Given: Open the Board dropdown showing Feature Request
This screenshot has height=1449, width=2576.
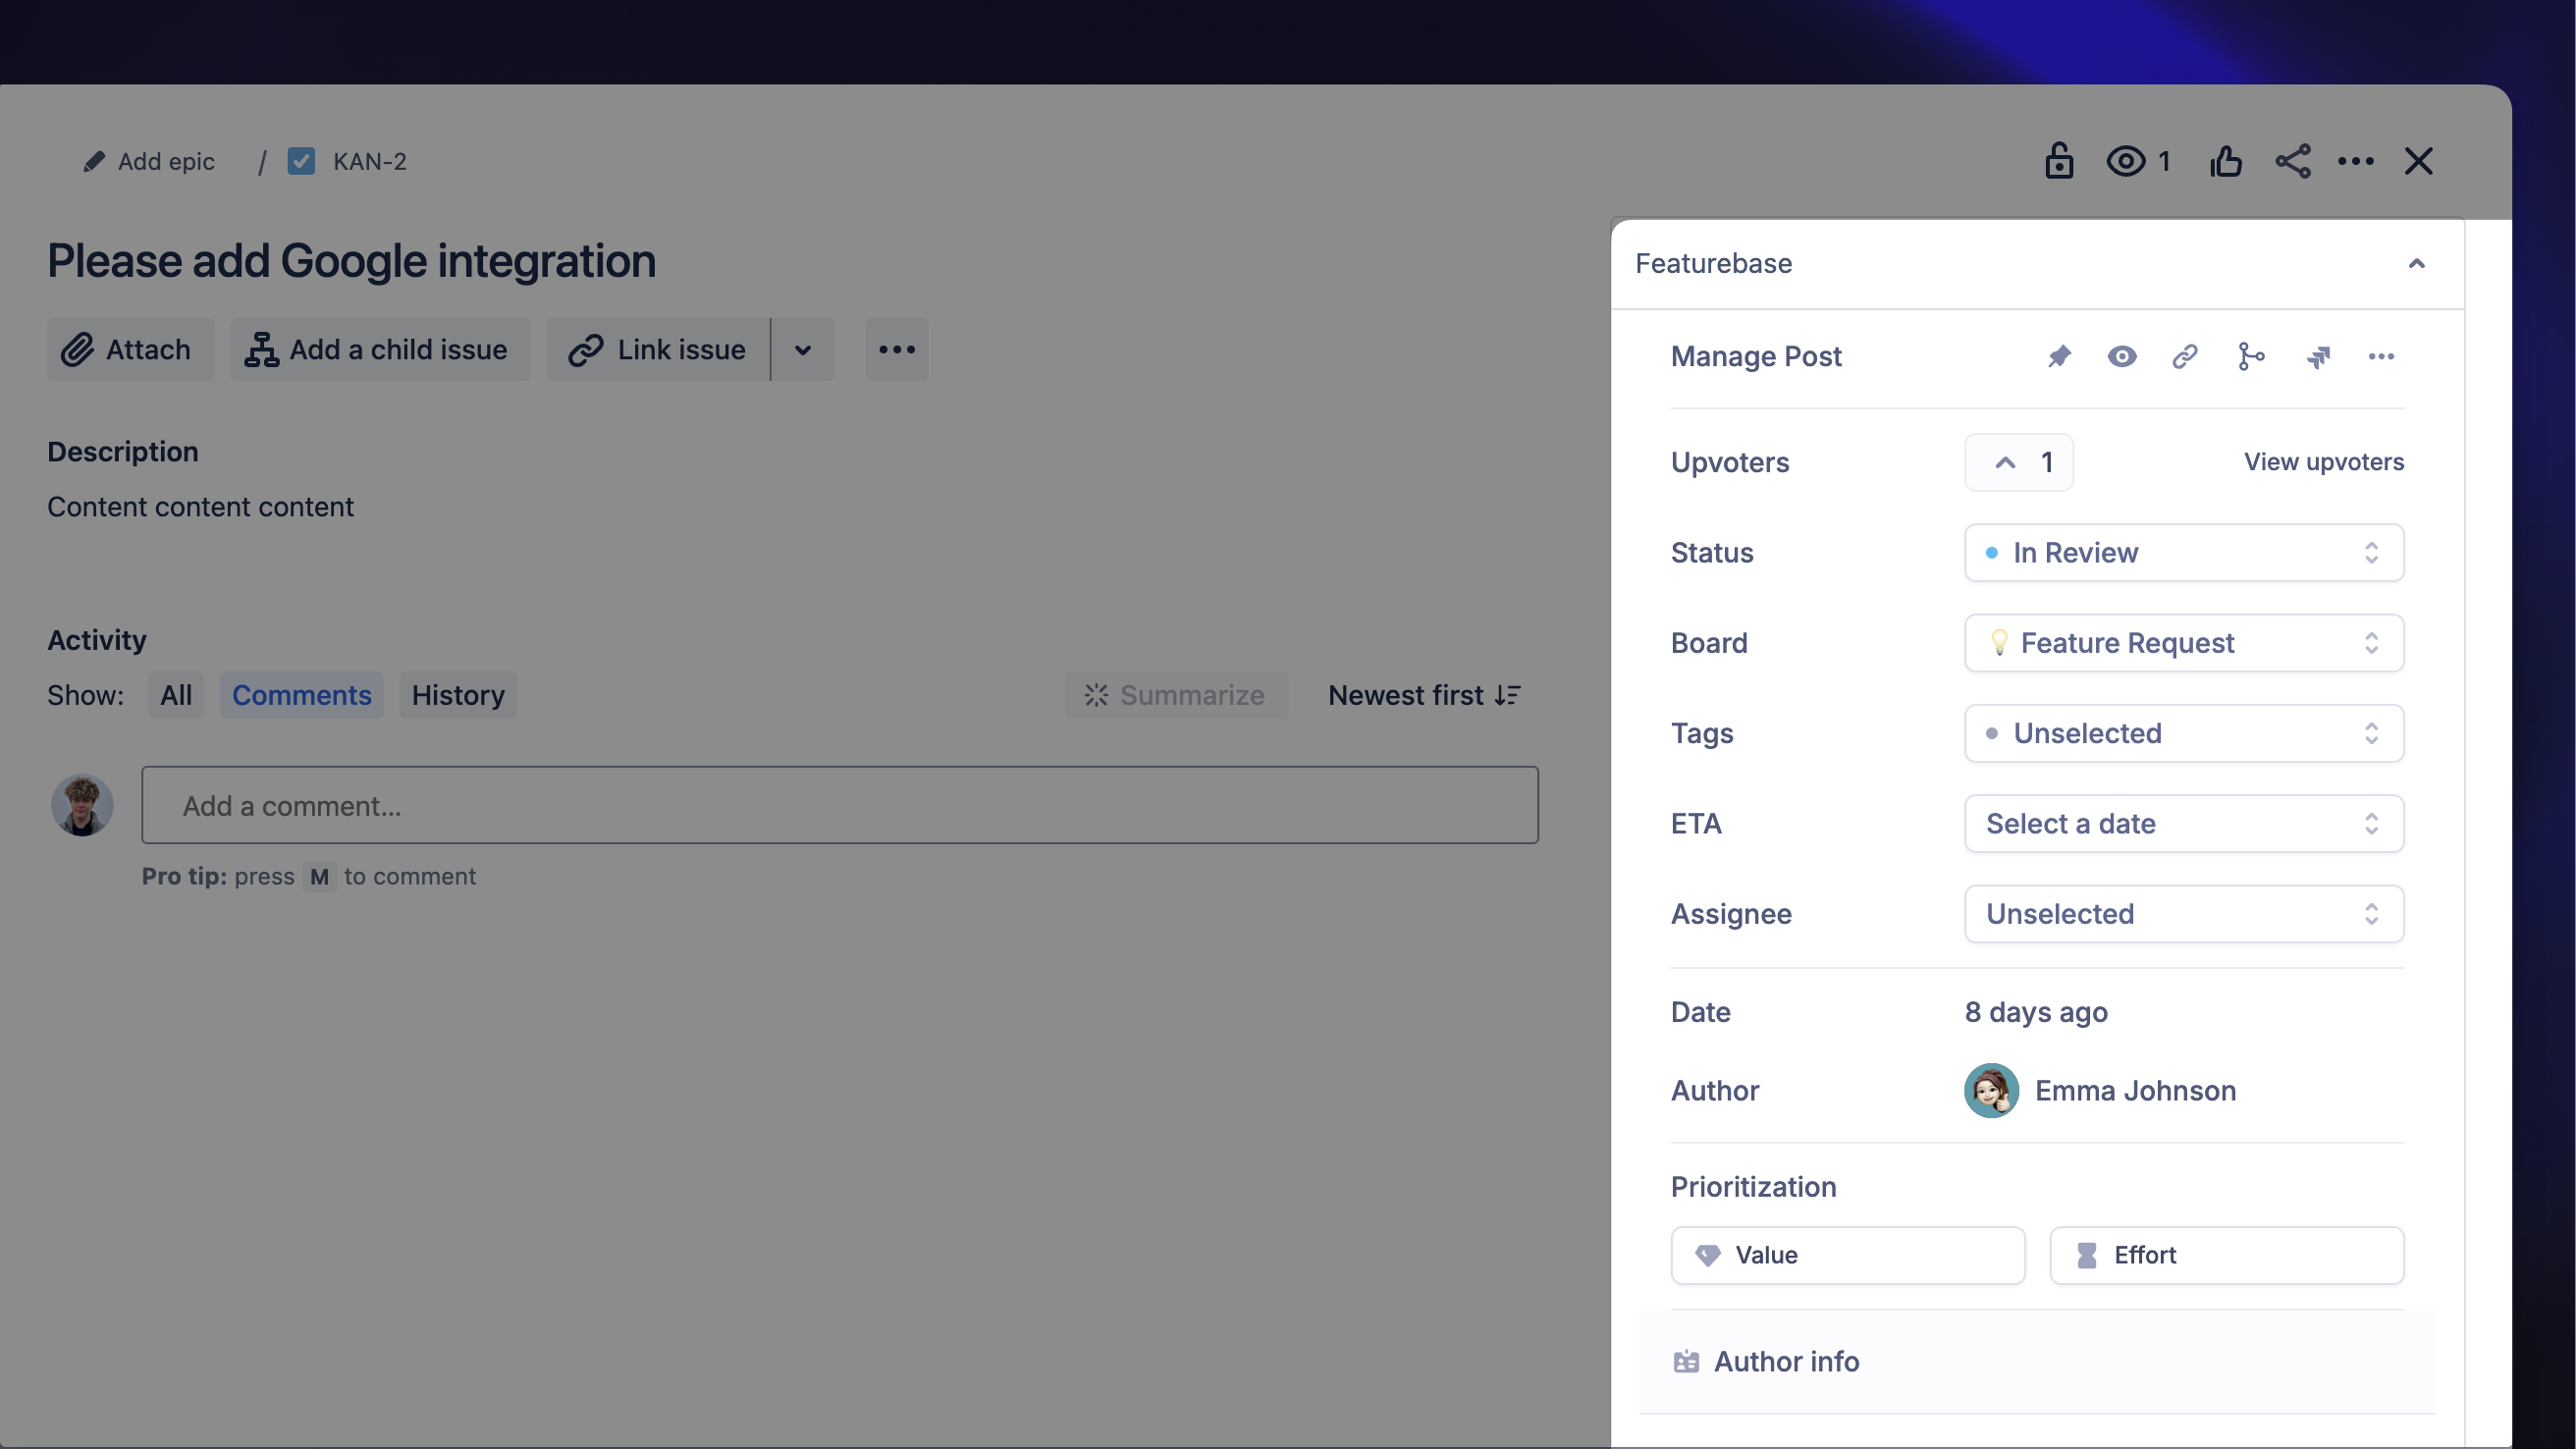Looking at the screenshot, I should pyautogui.click(x=2183, y=643).
